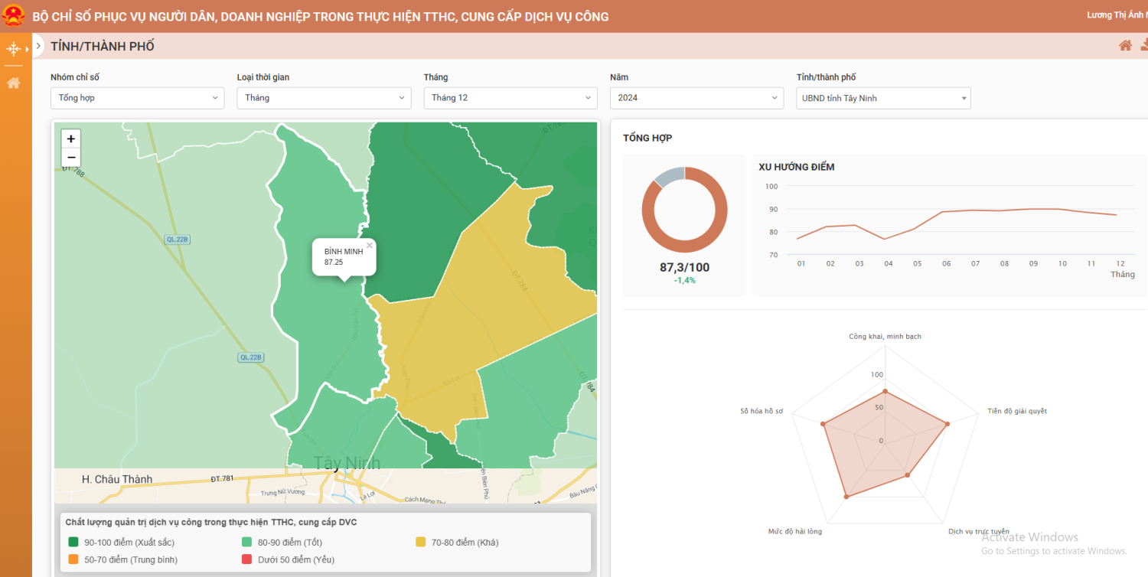Click the Mức độ hài lòng radar label
The height and width of the screenshot is (577, 1148).
795,531
